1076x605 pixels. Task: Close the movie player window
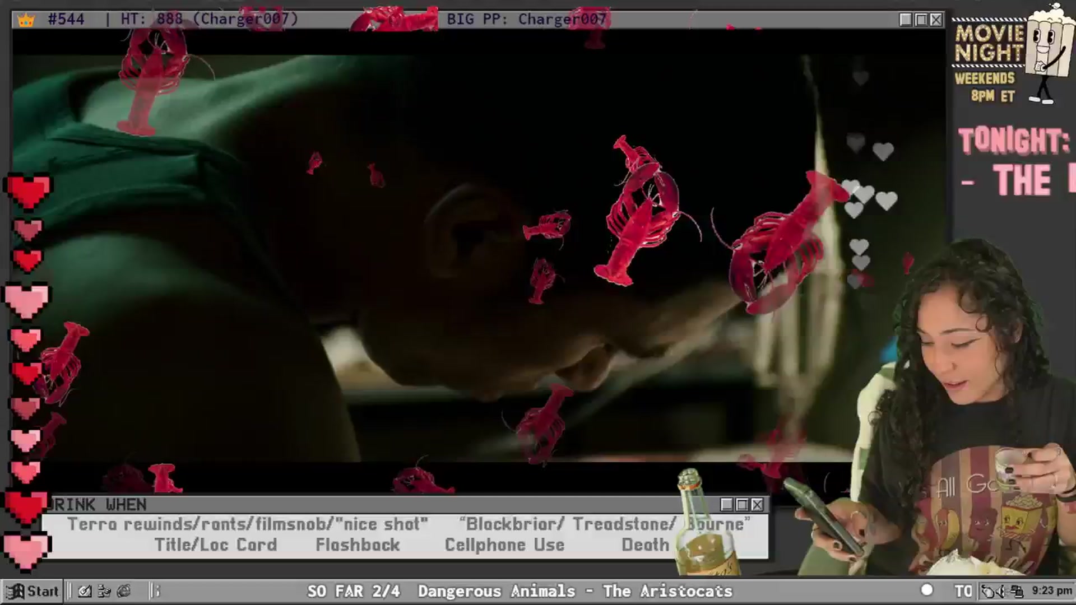tap(936, 20)
